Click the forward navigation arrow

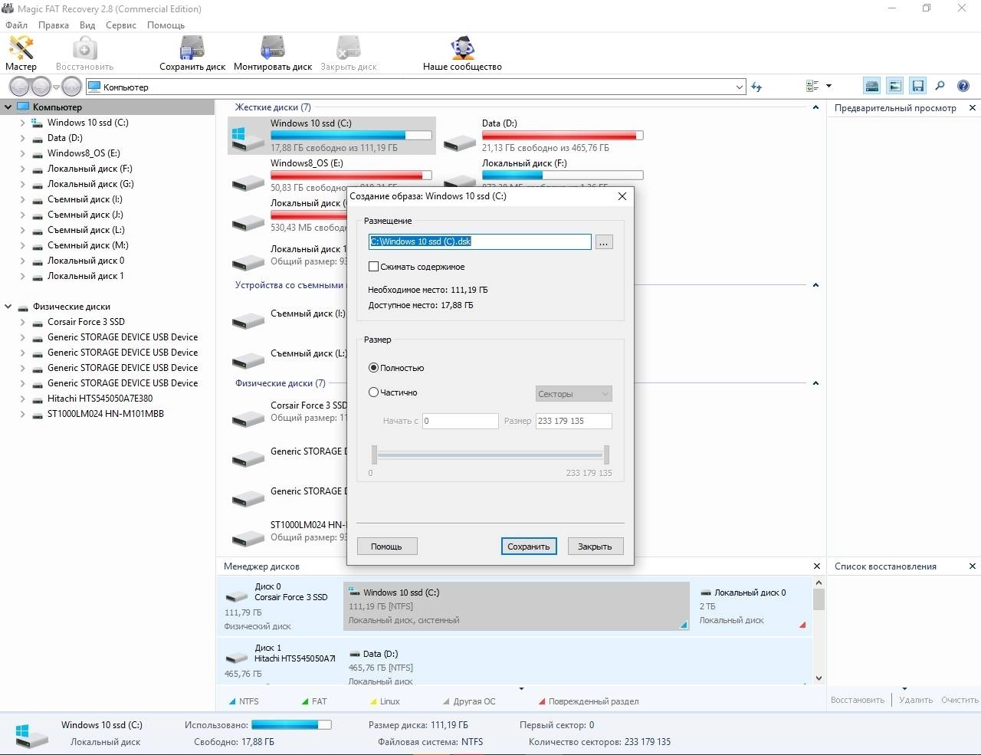(x=40, y=87)
